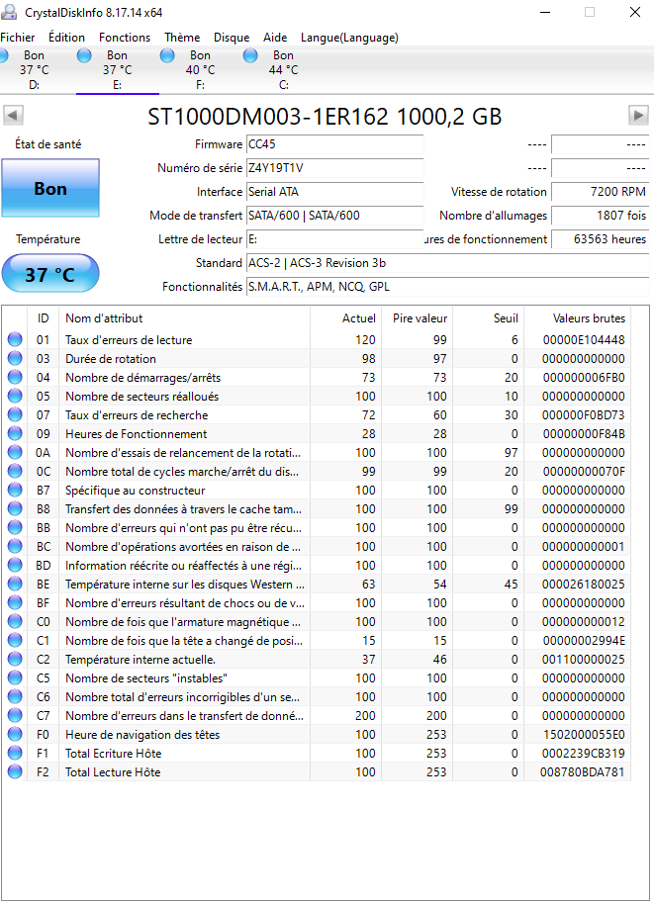Switch to disk F: at 40 °C
The image size is (654, 901).
point(201,70)
